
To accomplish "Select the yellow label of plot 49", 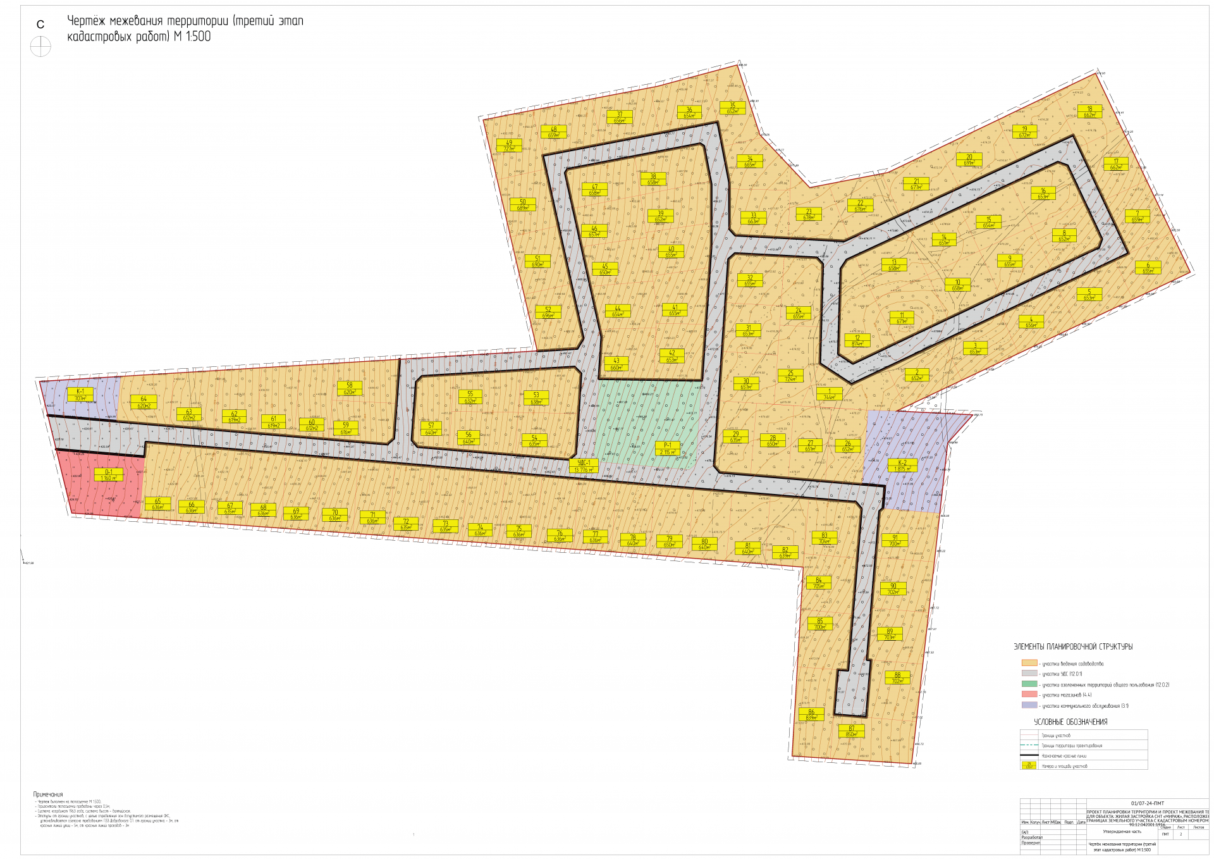I will [509, 145].
